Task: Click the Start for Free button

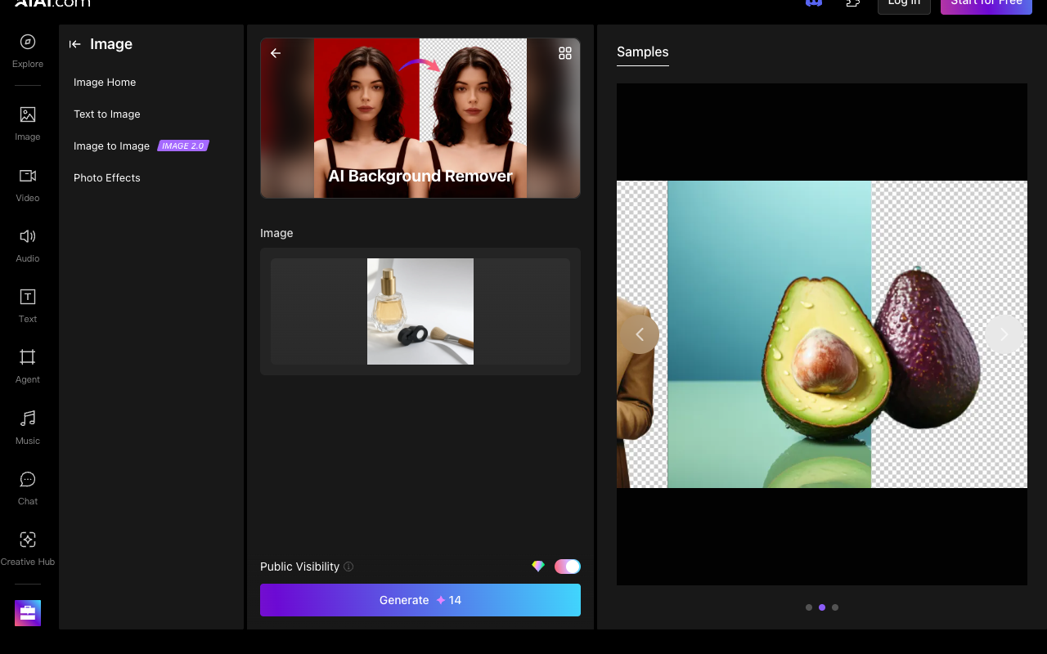Action: click(x=986, y=4)
